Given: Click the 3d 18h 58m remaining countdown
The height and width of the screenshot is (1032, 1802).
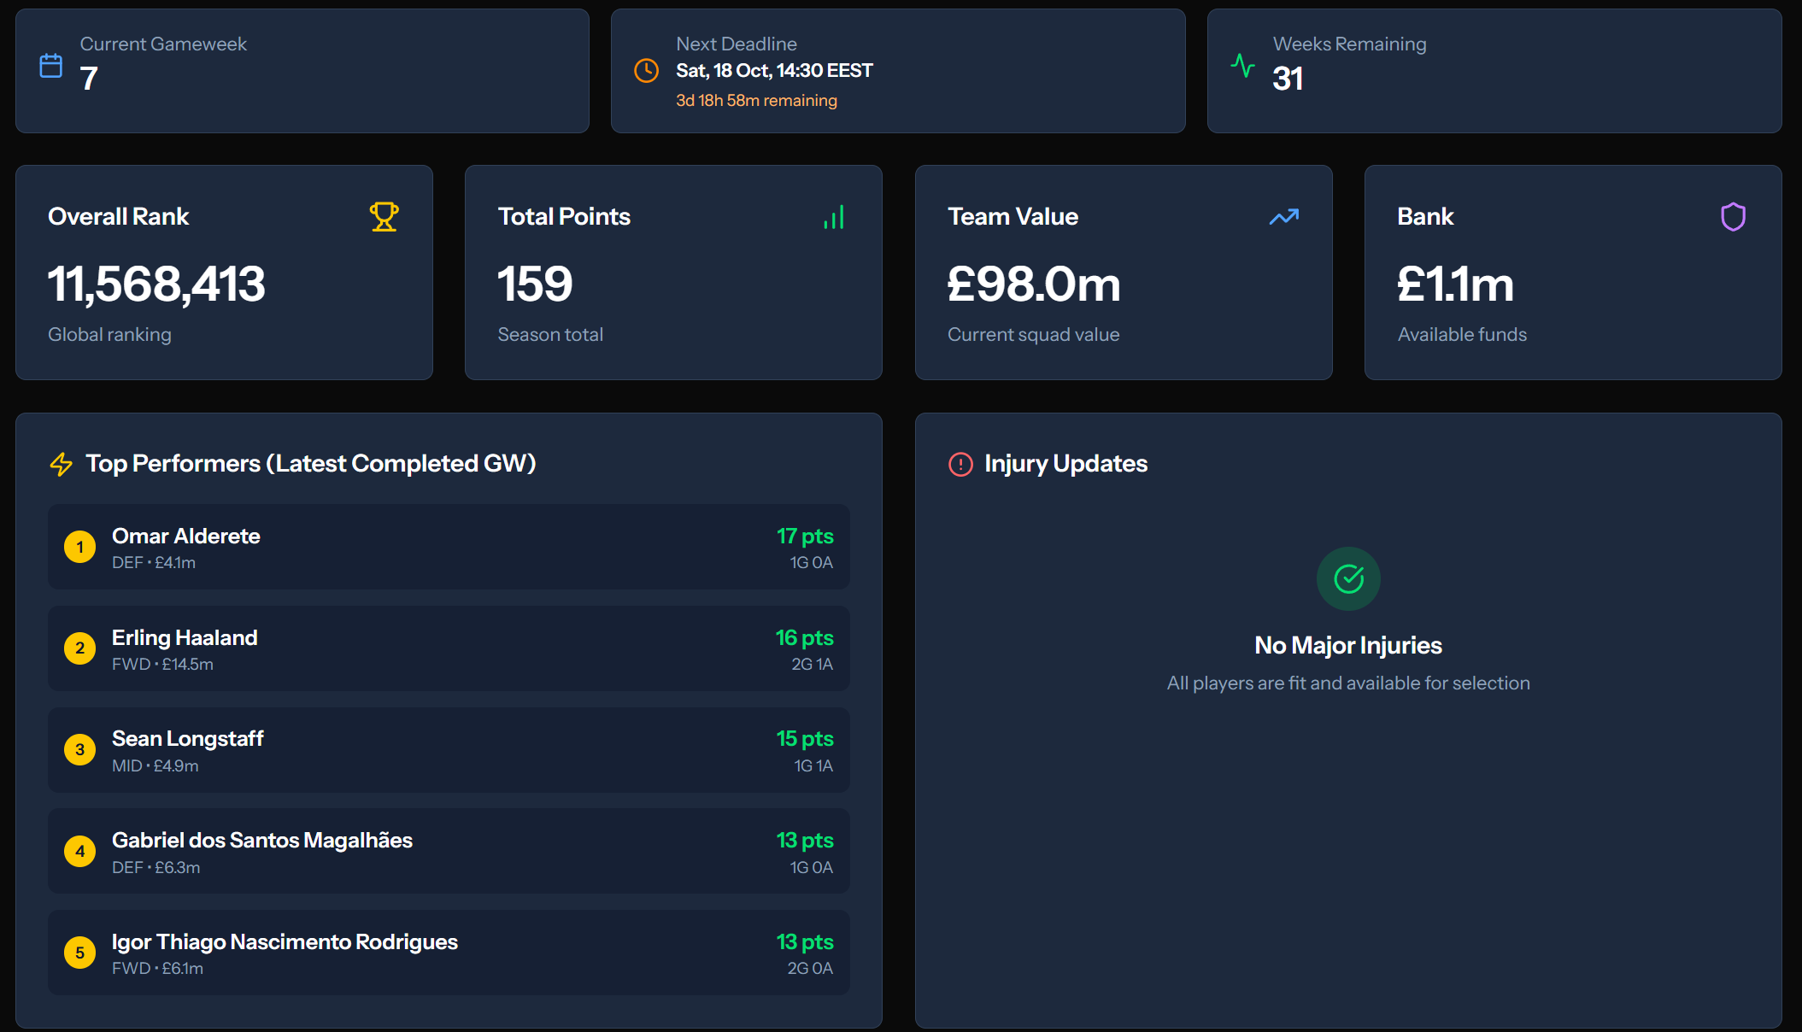Looking at the screenshot, I should click(756, 101).
